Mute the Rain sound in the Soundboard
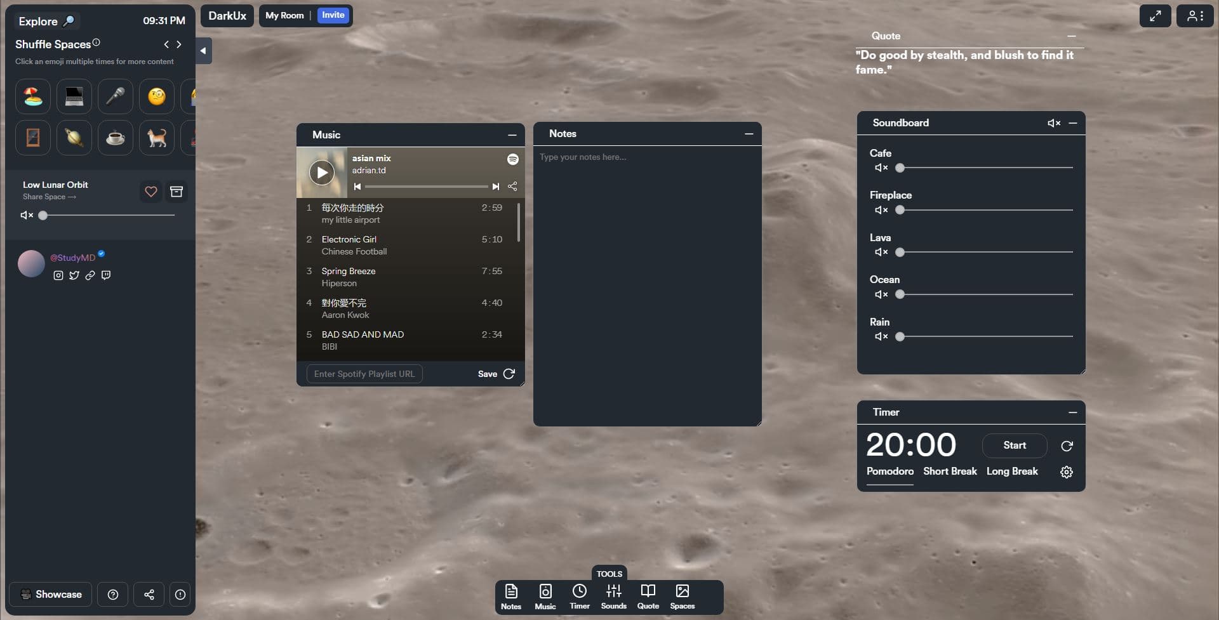The height and width of the screenshot is (620, 1219). 880,336
